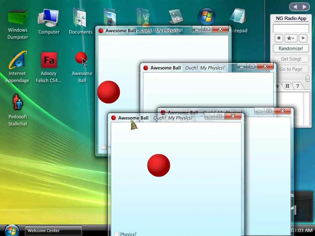Screen dimensions: 315x236
Task: Click the small pyramid in the frontmost window
Action: [134, 125]
